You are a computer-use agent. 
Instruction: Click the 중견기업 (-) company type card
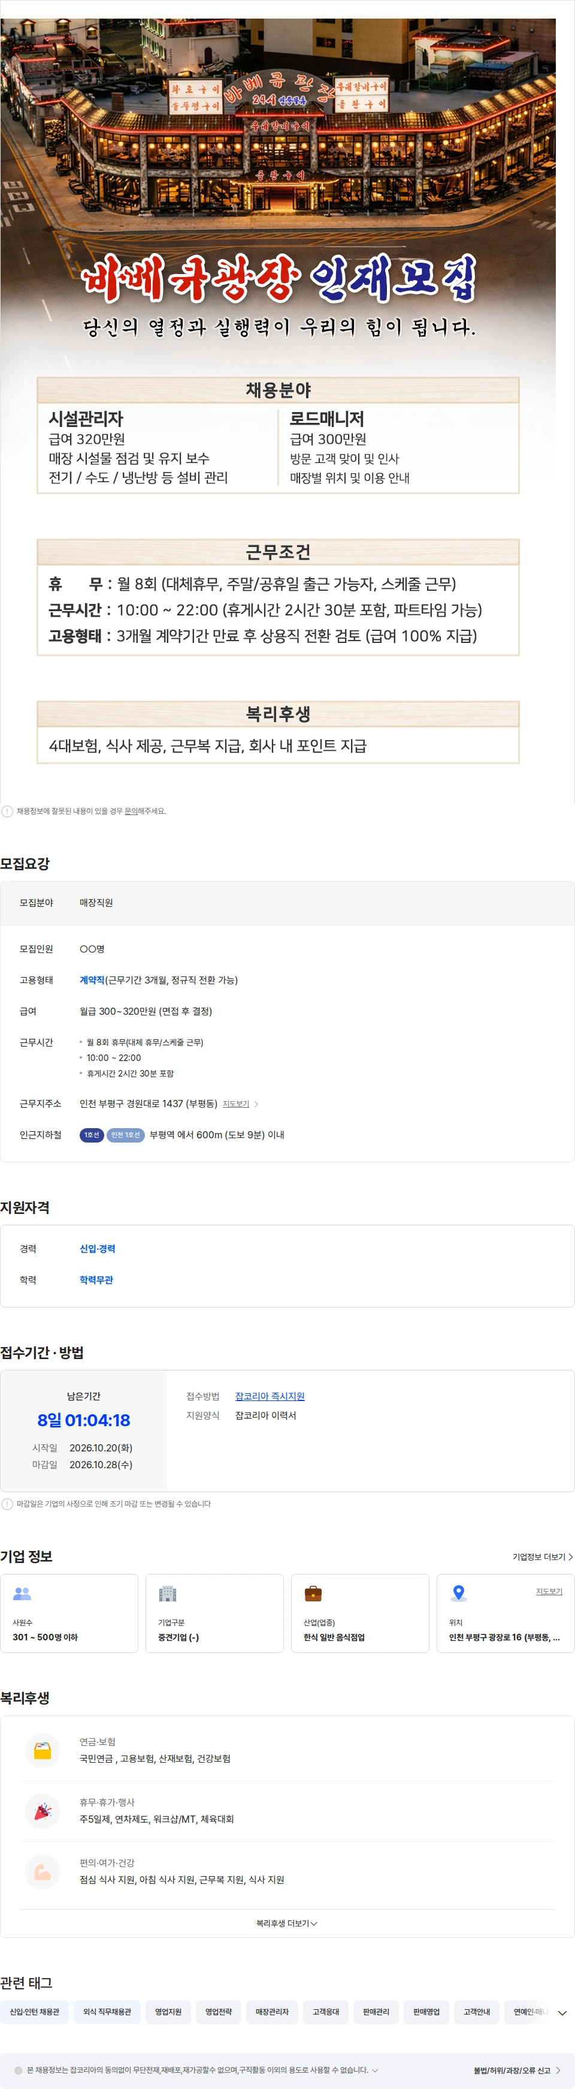coord(214,1613)
